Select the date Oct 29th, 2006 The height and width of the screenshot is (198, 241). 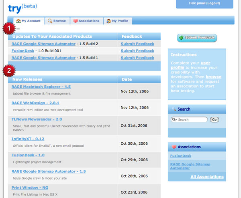(134, 160)
